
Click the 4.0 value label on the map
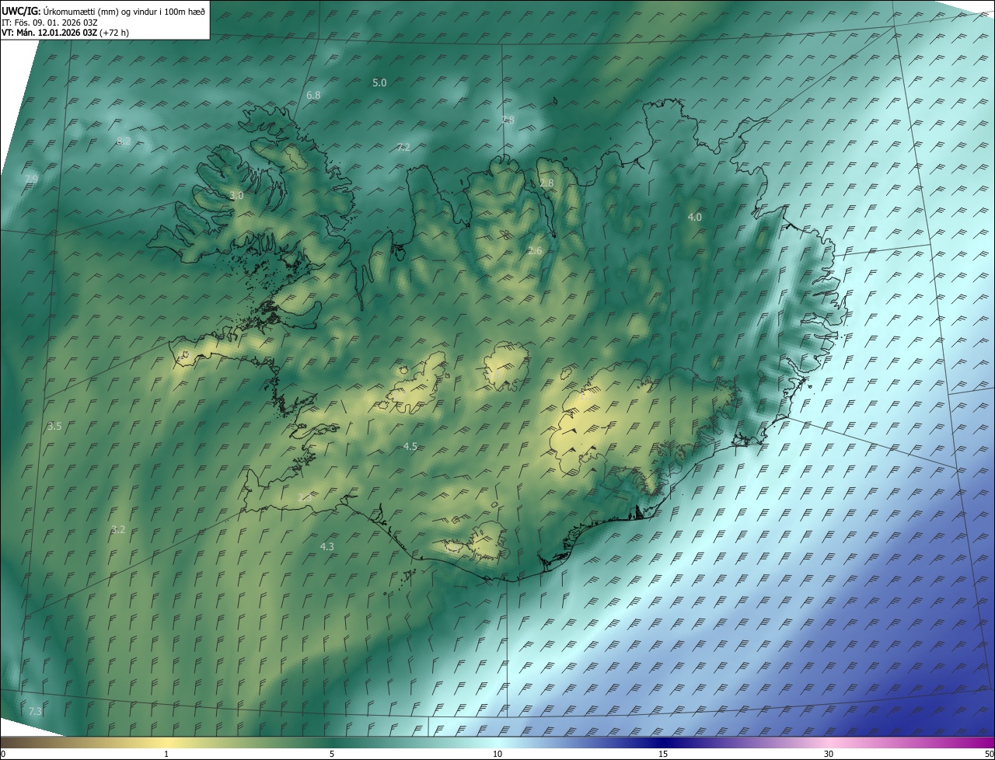pyautogui.click(x=695, y=218)
